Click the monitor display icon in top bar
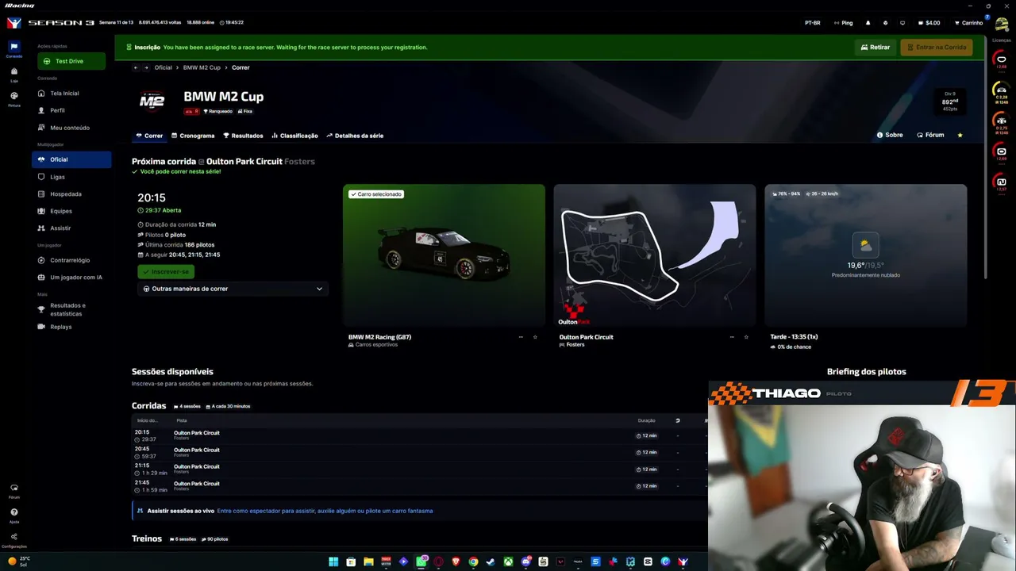Image resolution: width=1016 pixels, height=571 pixels. (902, 23)
